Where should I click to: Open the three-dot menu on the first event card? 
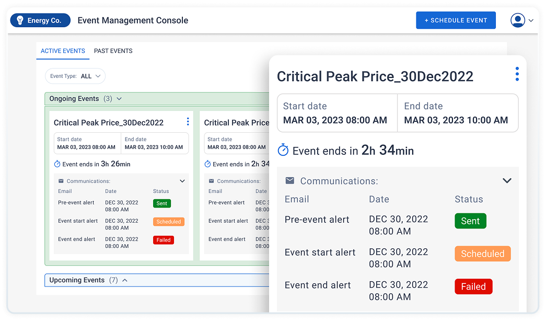pyautogui.click(x=188, y=121)
